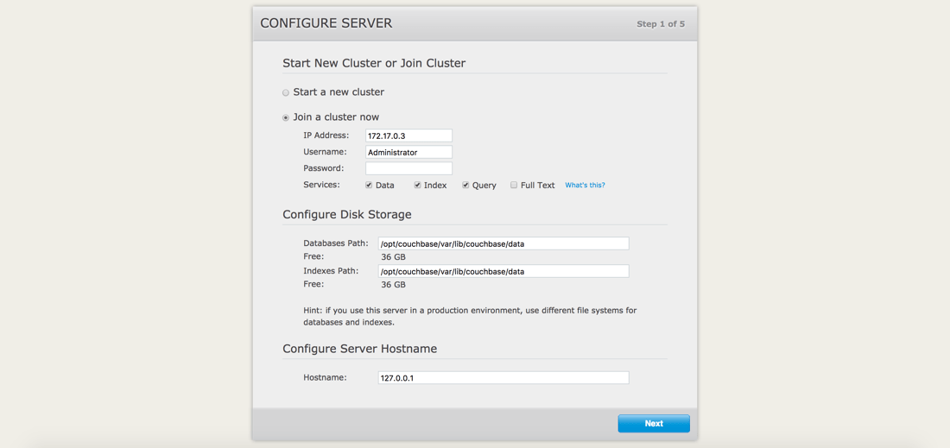Screen dimensions: 950x448
Task: Focus the Hostname field showing 127.0.0.1
Action: coord(503,378)
